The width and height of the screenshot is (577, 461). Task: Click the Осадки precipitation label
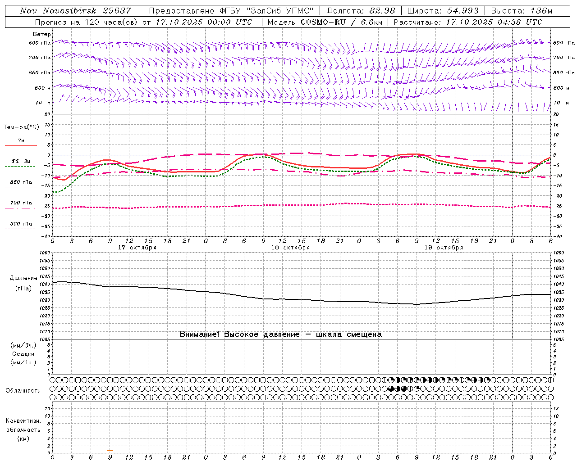(x=23, y=354)
